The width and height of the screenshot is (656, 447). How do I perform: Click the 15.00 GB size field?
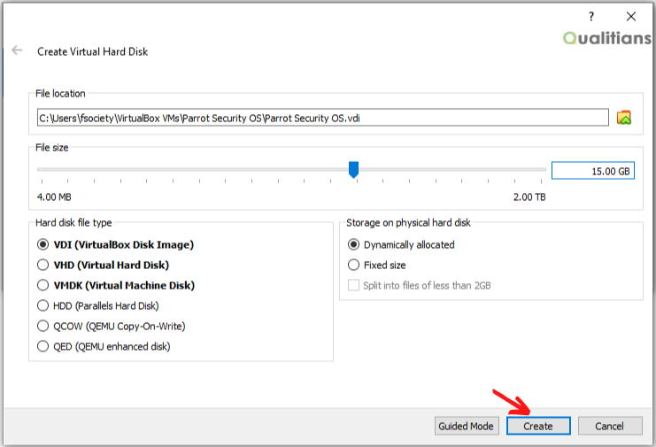tap(593, 171)
